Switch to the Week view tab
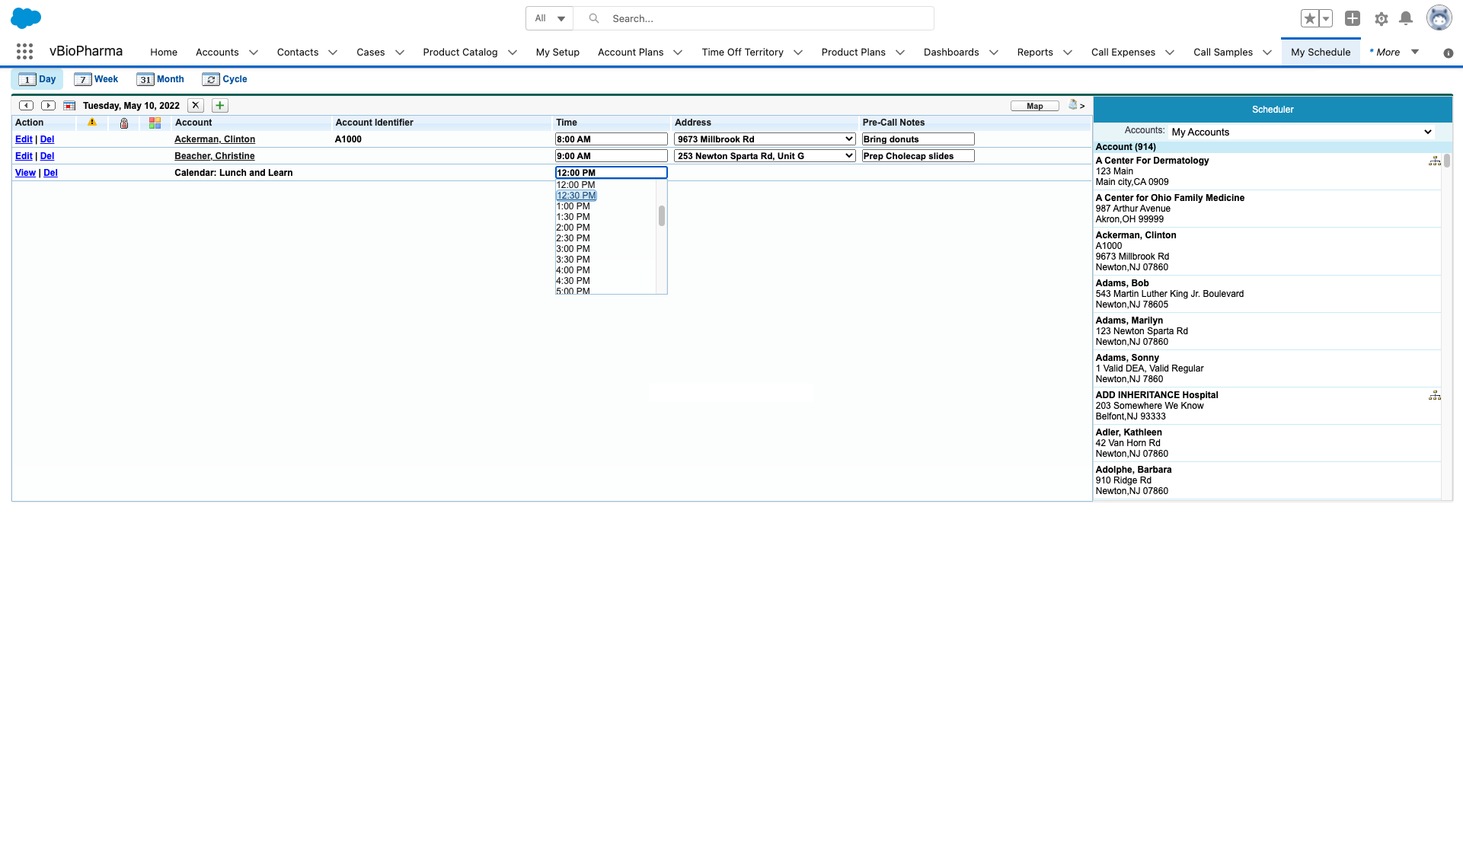Viewport: 1463px width, 861px height. pos(97,79)
